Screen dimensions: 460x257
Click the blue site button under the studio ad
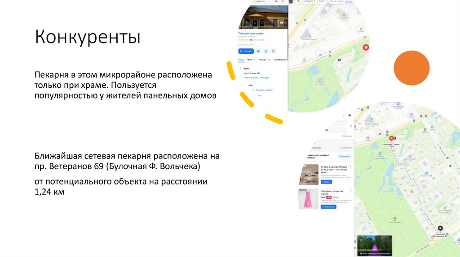point(327,182)
